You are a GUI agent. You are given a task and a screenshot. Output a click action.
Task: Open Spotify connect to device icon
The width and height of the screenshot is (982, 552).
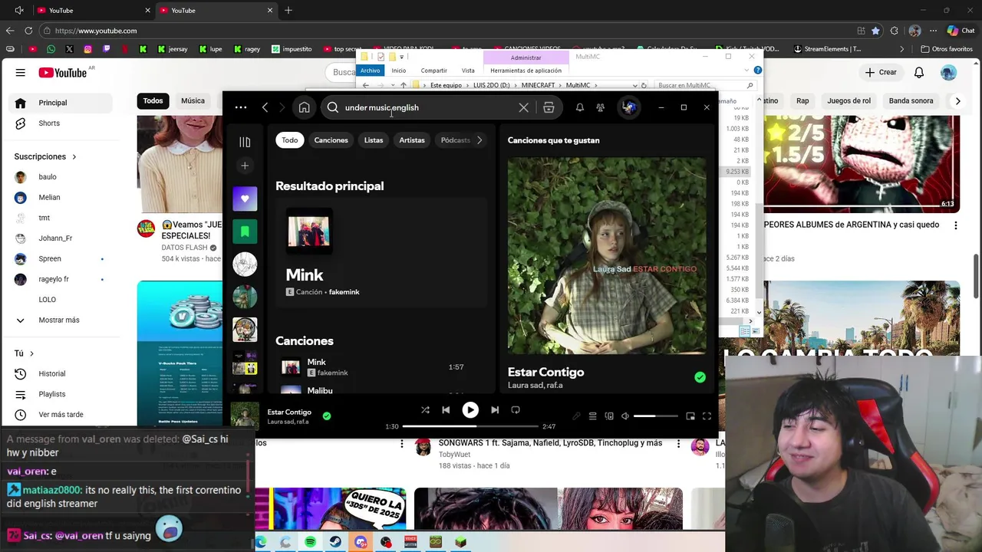coord(609,416)
